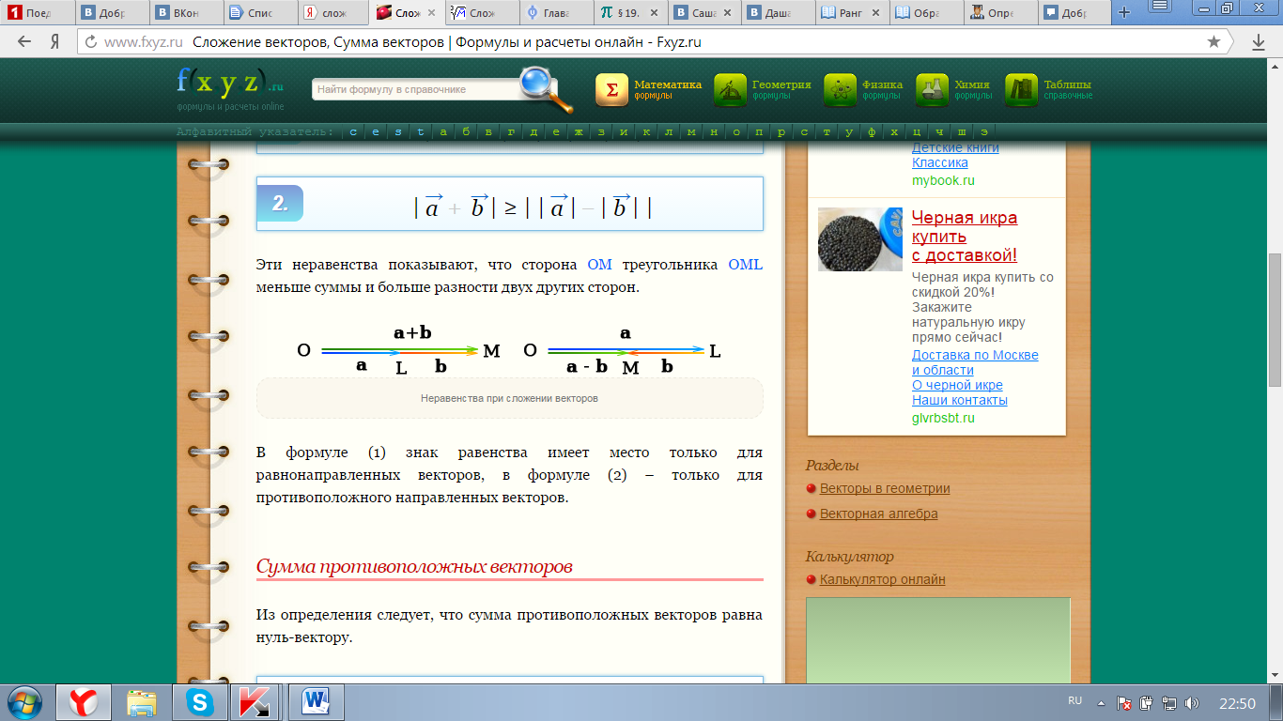
Task: Click the Наши контакты ad link
Action: point(960,400)
